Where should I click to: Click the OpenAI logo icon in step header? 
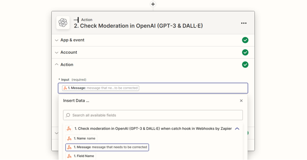pyautogui.click(x=63, y=23)
